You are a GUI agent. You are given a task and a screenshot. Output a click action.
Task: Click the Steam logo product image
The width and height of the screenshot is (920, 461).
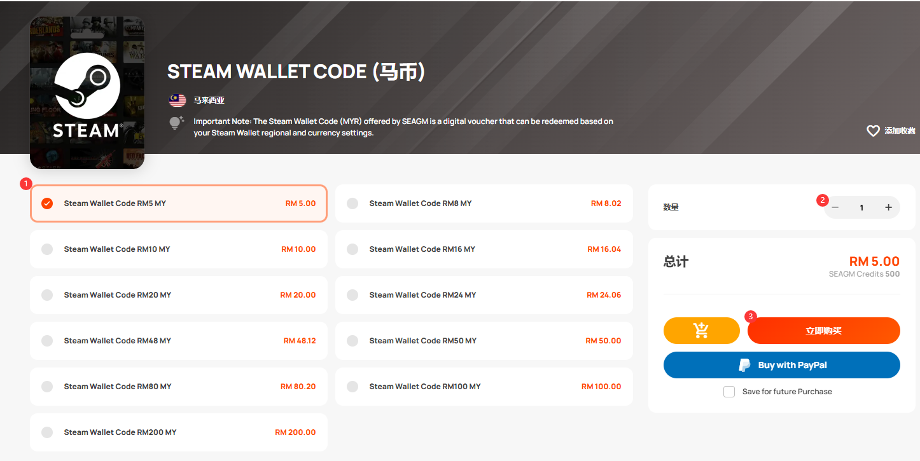click(87, 93)
